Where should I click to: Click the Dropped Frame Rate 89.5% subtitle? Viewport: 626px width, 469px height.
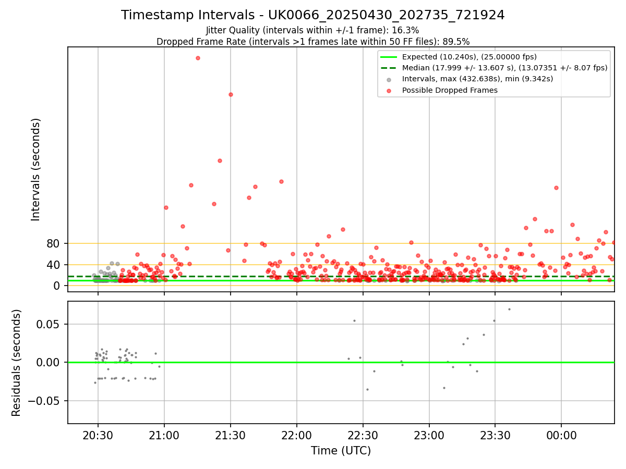pyautogui.click(x=313, y=42)
